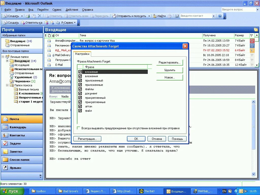Click the Print icon in the toolbar
Screen dimensions: 260x195
[x=28, y=16]
